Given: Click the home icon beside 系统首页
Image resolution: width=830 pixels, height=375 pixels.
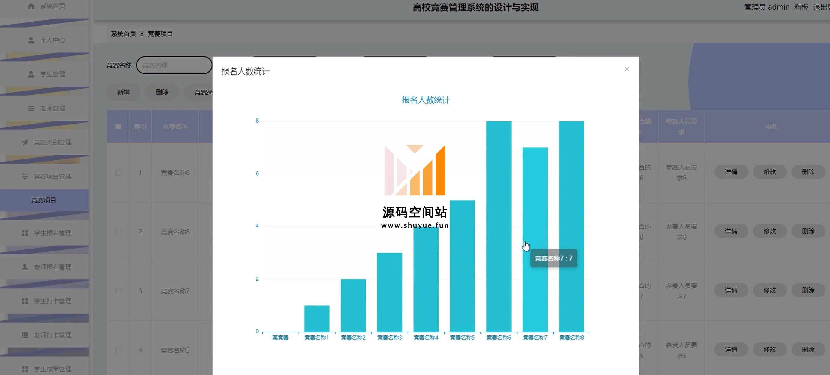Looking at the screenshot, I should pos(31,6).
